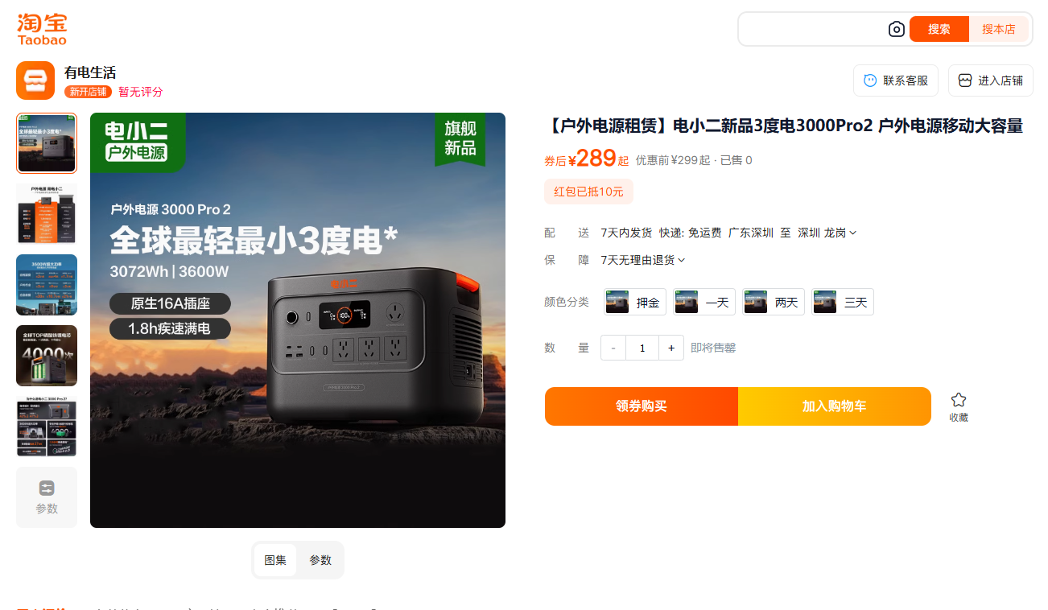The image size is (1048, 610).
Task: Select the 押金 option
Action: pyautogui.click(x=635, y=302)
